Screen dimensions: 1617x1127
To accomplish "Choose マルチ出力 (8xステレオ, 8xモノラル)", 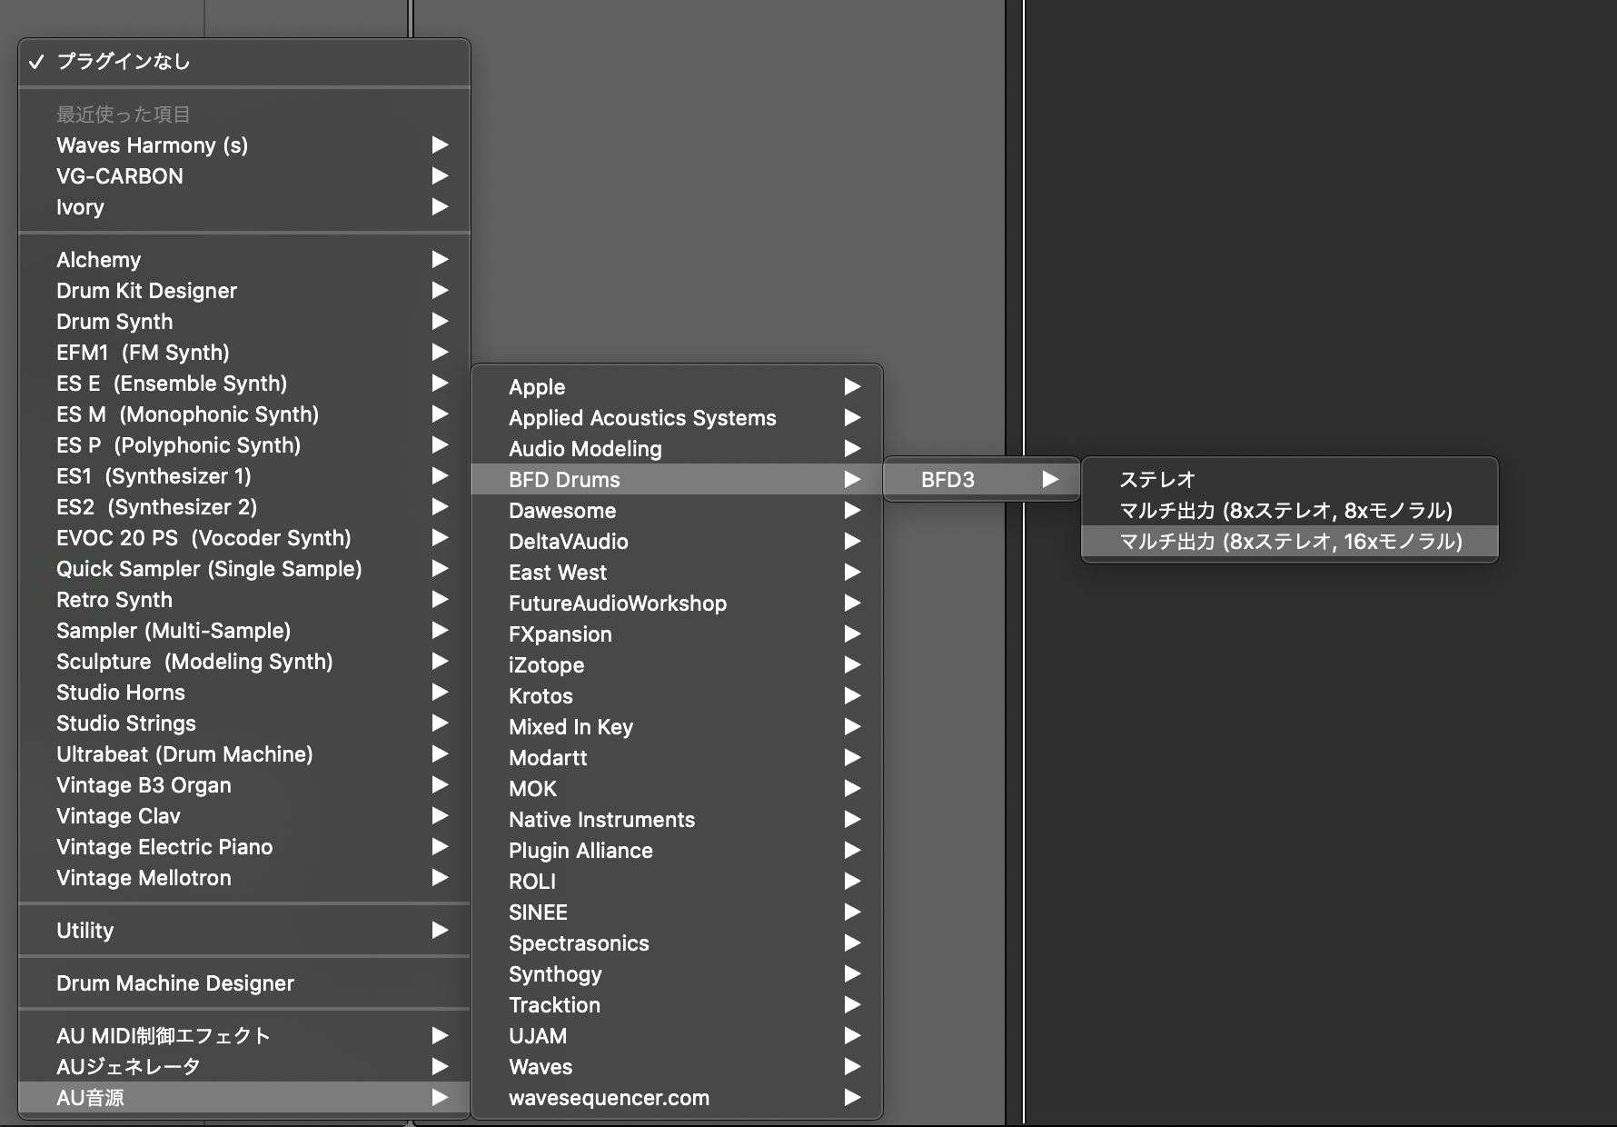I will coord(1290,511).
